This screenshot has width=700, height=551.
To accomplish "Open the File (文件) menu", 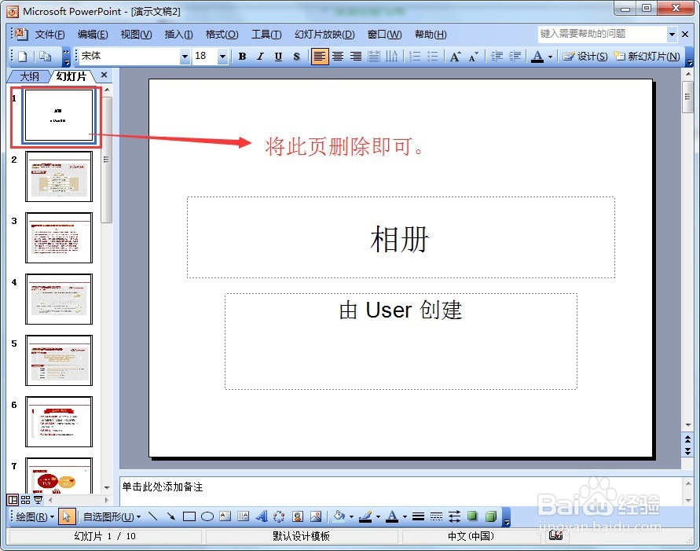I will tap(49, 35).
